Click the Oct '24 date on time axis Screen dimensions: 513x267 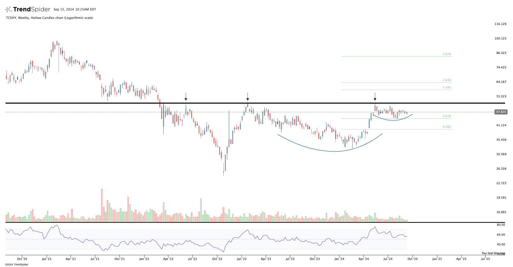pos(412,259)
